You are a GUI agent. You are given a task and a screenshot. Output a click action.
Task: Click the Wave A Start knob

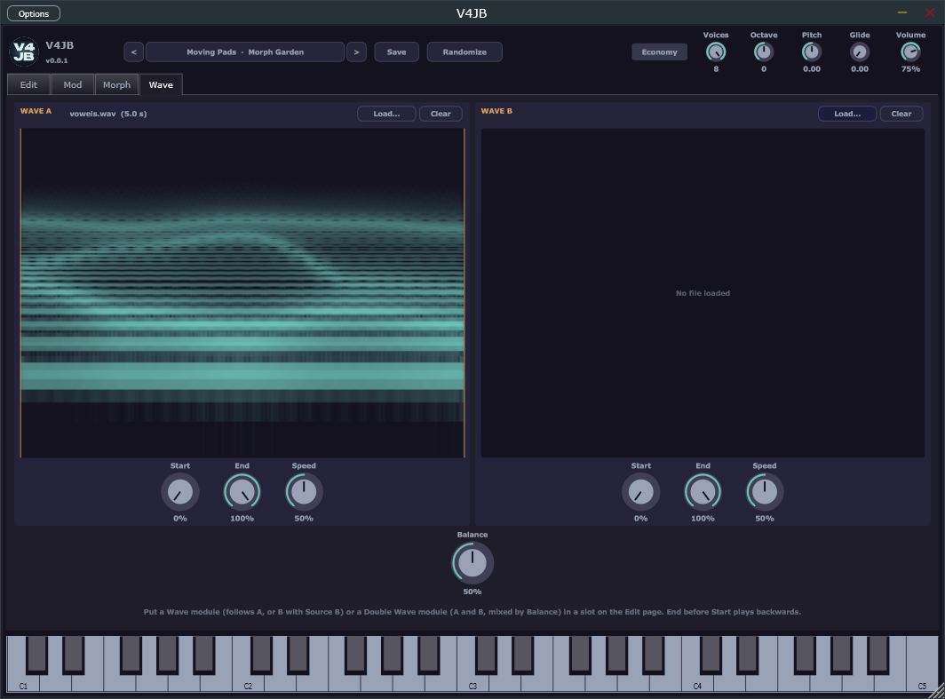click(180, 492)
